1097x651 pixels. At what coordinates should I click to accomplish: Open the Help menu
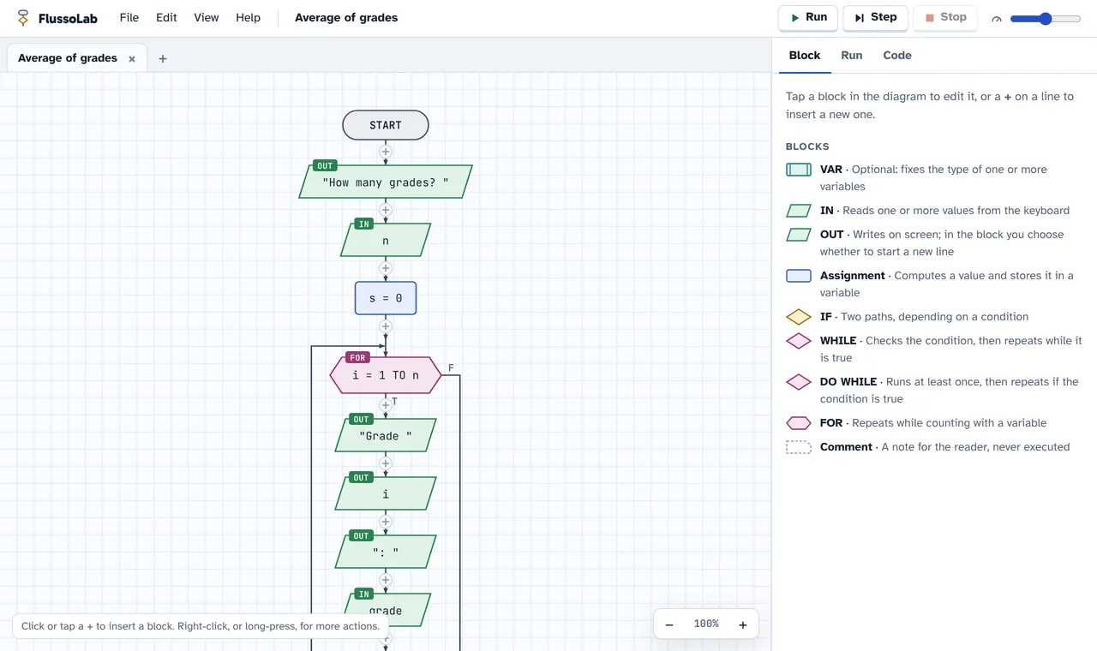(x=249, y=18)
